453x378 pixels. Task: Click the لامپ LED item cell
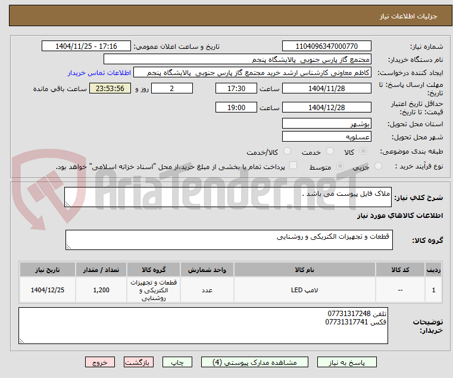point(305,290)
